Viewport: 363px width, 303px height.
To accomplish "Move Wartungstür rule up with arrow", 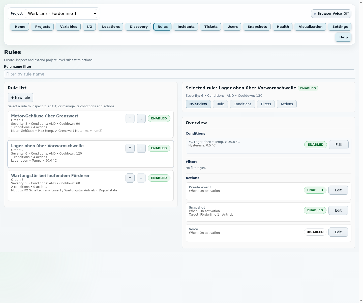I will tap(130, 178).
